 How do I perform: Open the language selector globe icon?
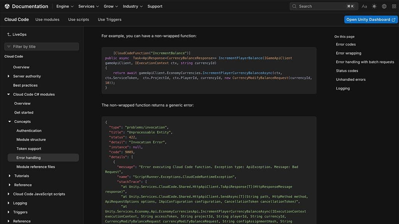(x=384, y=6)
